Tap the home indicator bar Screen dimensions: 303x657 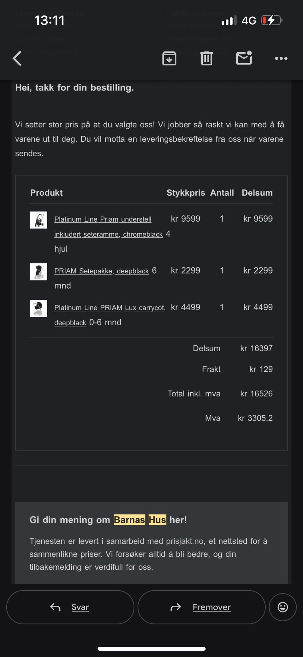(x=151, y=649)
